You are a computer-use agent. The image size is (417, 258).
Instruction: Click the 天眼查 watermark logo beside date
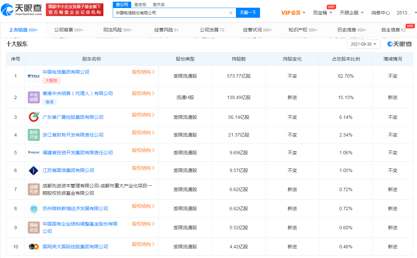click(400, 44)
